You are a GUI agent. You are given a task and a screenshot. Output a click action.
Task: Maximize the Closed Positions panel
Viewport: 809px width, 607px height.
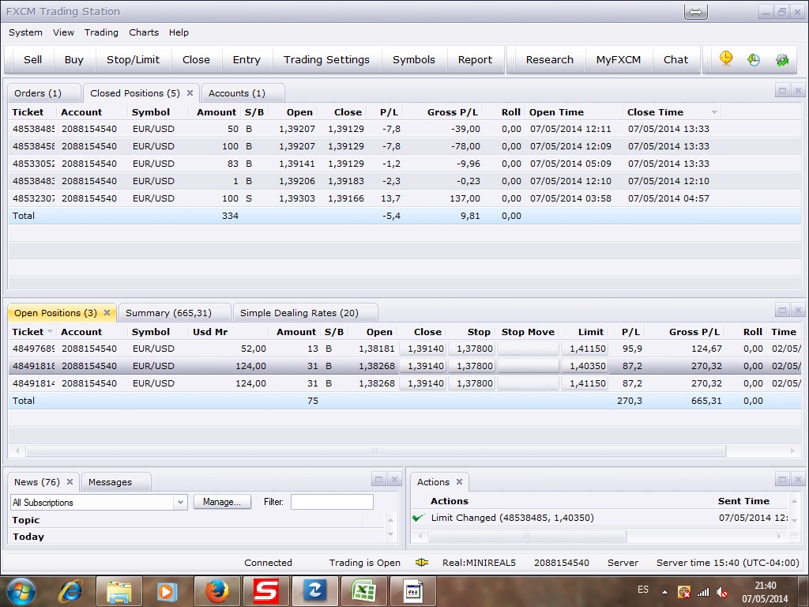[782, 91]
